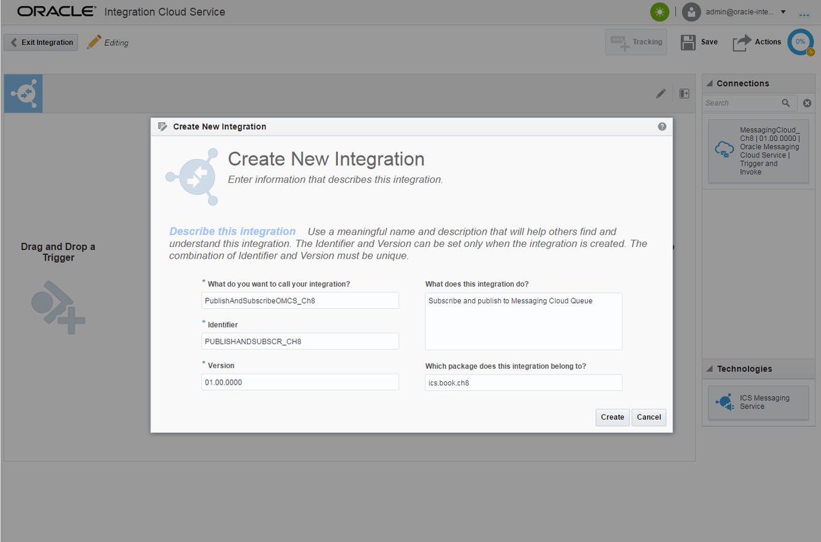This screenshot has width=821, height=542.
Task: Click the Version input field
Action: point(300,382)
